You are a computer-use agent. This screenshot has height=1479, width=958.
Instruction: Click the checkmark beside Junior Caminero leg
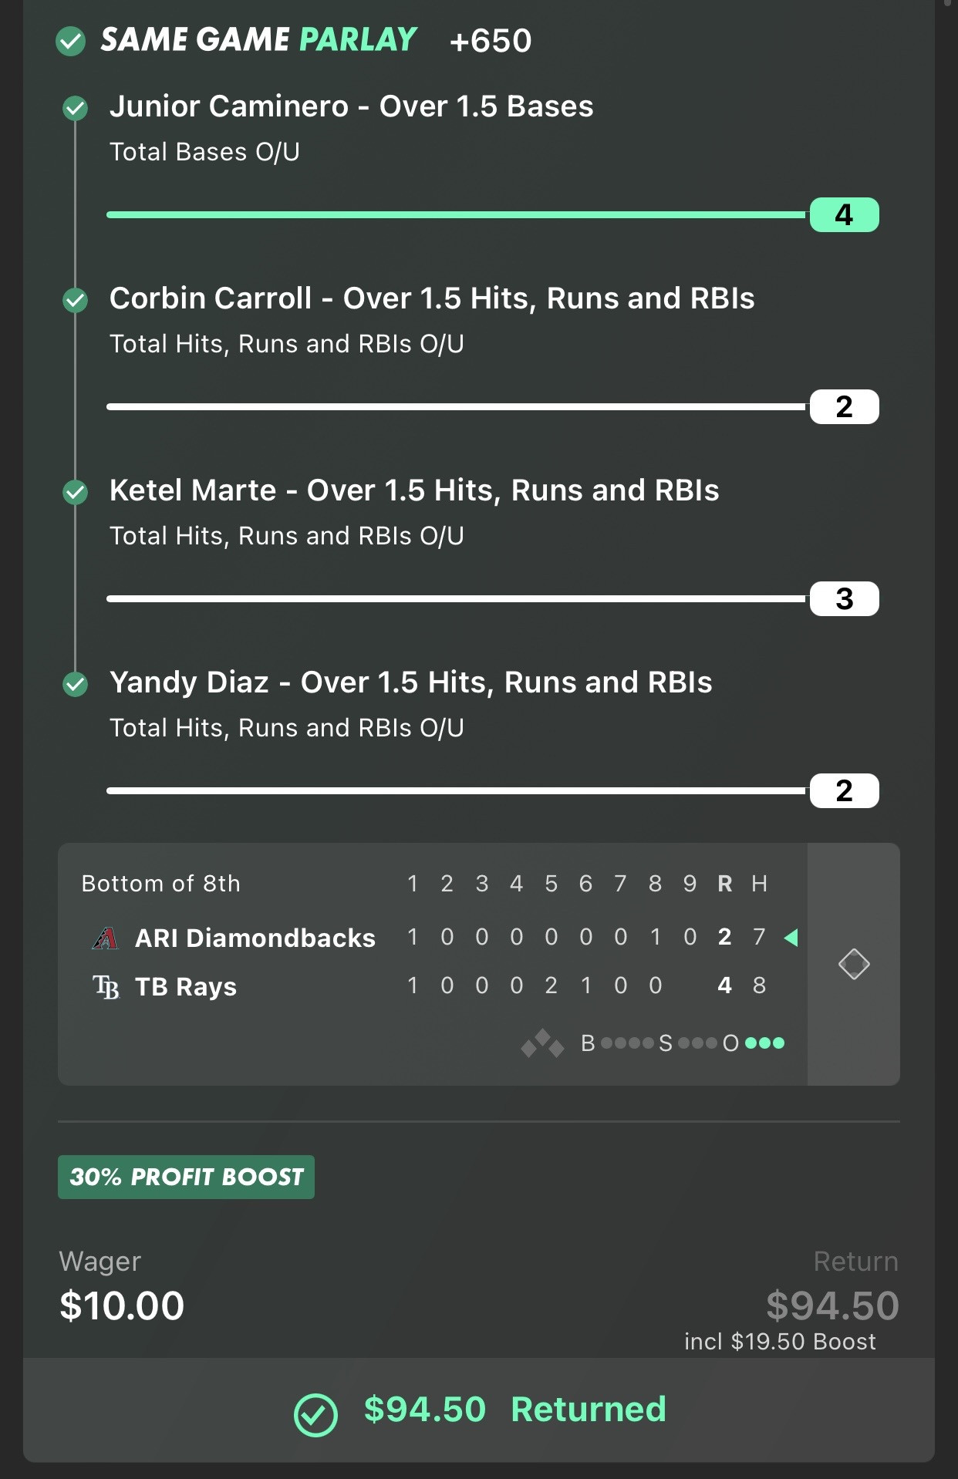pos(76,108)
